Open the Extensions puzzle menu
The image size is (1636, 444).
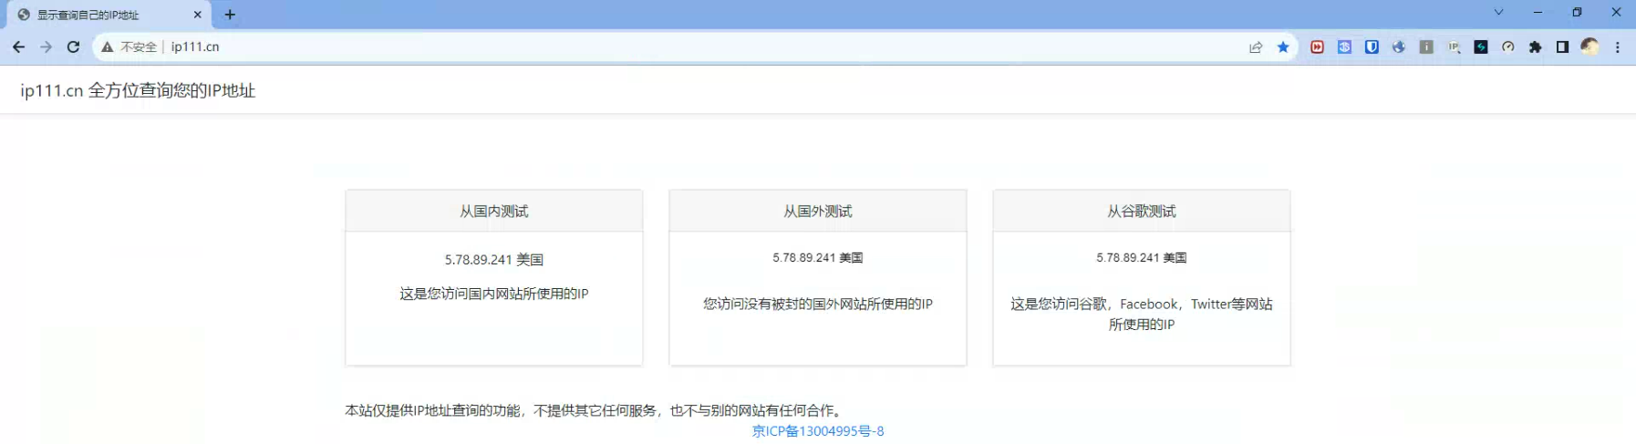pos(1536,46)
